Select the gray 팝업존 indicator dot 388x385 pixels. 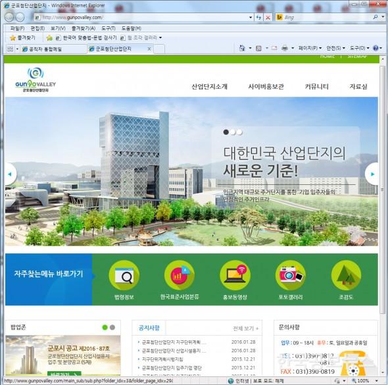click(112, 327)
